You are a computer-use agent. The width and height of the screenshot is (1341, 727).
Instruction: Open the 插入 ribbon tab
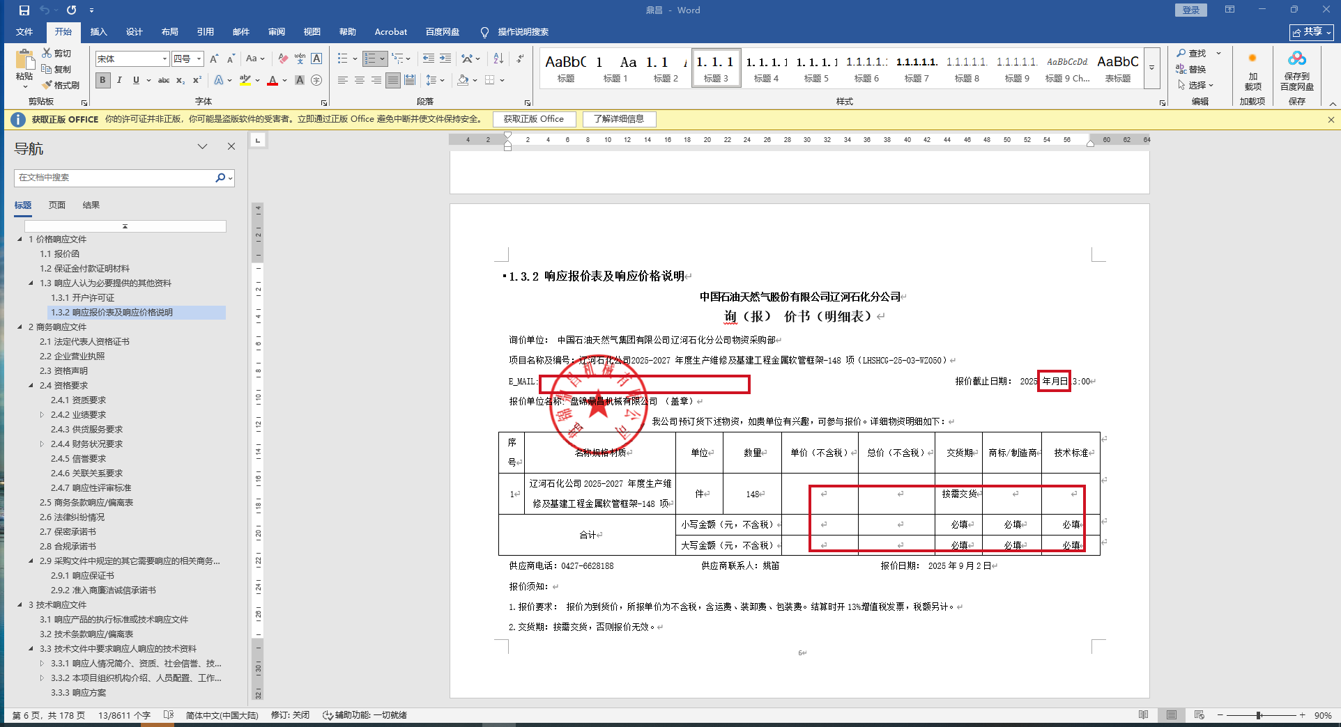click(98, 32)
